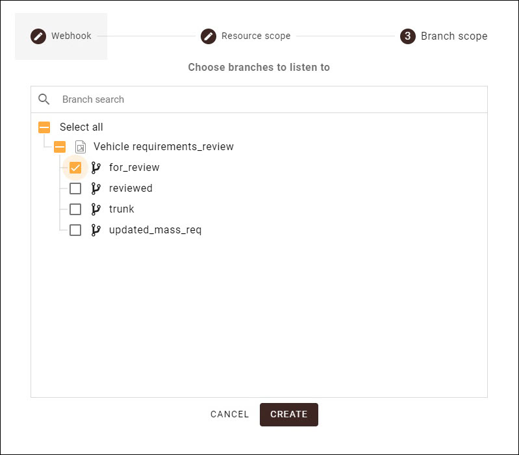The height and width of the screenshot is (455, 519).
Task: Click the Cancel button
Action: (x=229, y=415)
